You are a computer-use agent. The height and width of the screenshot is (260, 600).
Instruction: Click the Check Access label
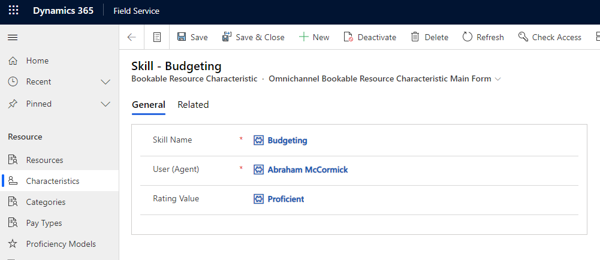[x=557, y=38]
